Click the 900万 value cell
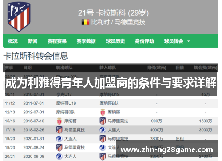222x161 pixels. click(x=157, y=121)
